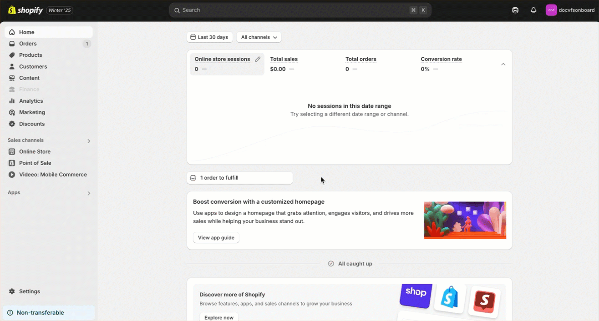This screenshot has width=599, height=321.
Task: Click the search input field
Action: pos(291,10)
